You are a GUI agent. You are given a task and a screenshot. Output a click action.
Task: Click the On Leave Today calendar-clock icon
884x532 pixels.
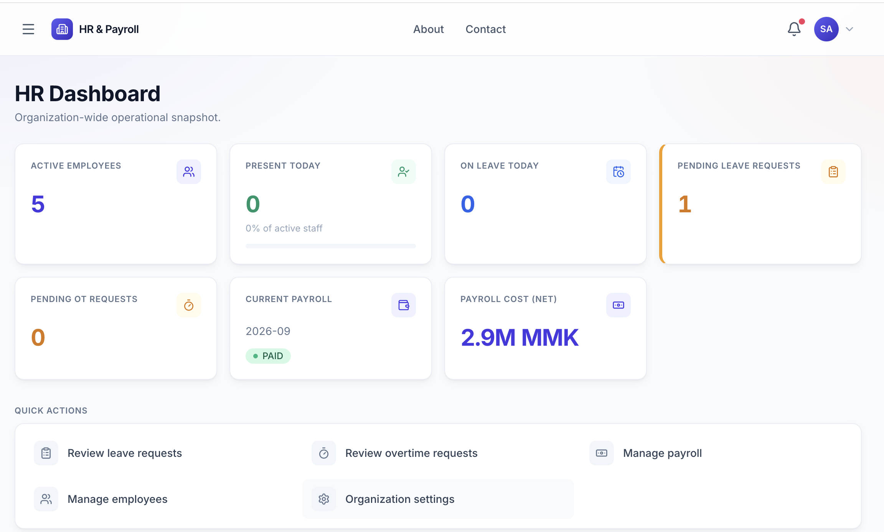tap(618, 172)
